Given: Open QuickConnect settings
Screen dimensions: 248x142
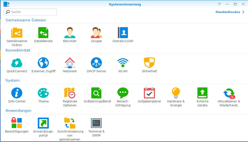Looking at the screenshot, I should [x=17, y=63].
